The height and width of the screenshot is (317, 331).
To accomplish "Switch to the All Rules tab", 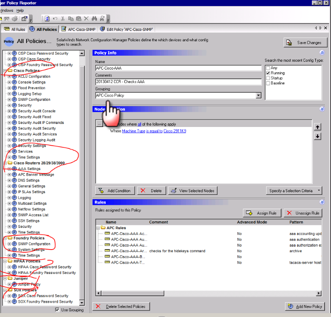I will [x=14, y=29].
